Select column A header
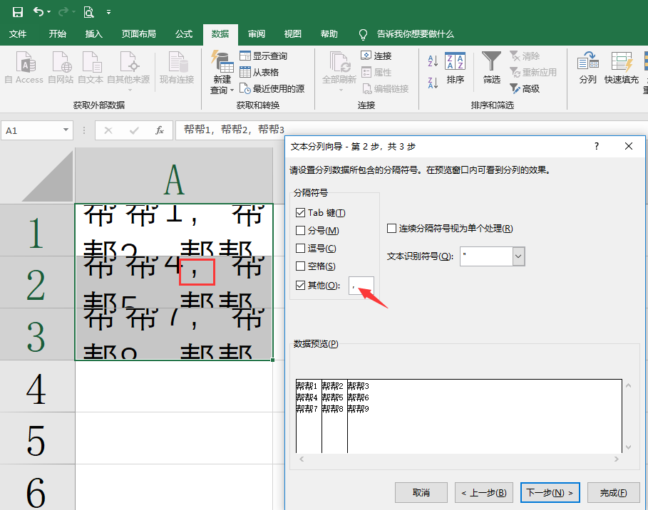 coord(174,177)
